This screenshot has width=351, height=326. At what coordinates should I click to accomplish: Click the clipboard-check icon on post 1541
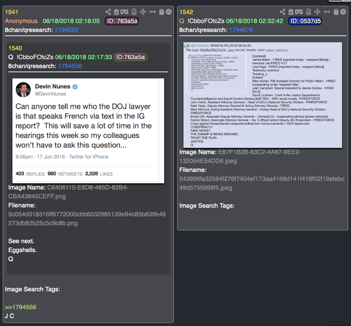[116, 12]
